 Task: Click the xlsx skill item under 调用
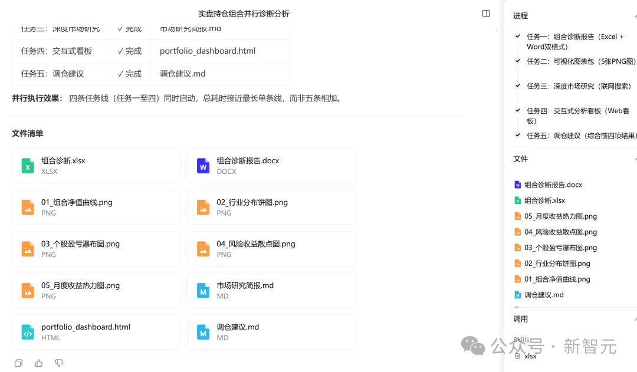click(x=526, y=356)
